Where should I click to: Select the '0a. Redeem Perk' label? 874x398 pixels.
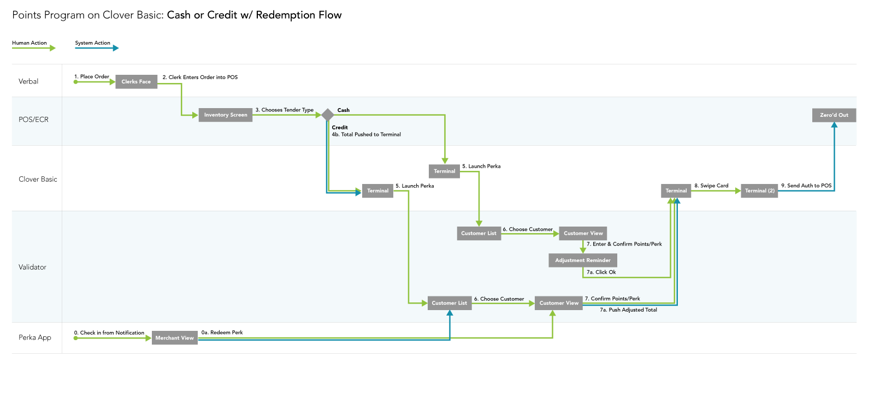[222, 332]
